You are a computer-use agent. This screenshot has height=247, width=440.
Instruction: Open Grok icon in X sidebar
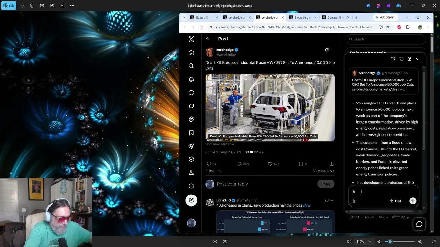click(191, 106)
